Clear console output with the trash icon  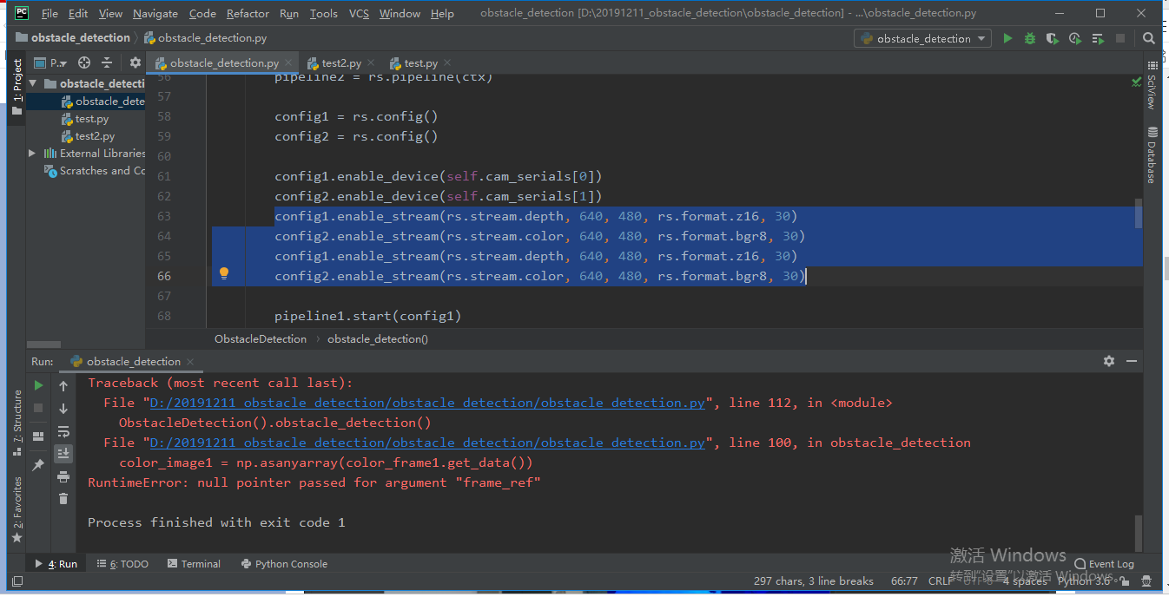pyautogui.click(x=62, y=497)
